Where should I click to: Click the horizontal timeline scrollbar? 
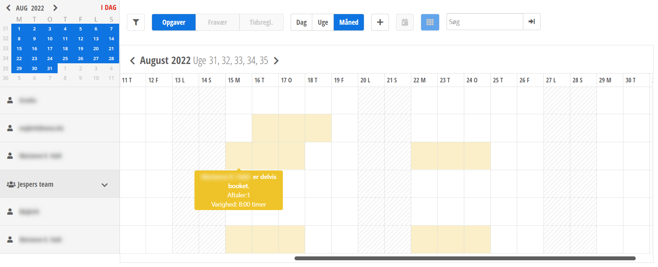pos(465,259)
